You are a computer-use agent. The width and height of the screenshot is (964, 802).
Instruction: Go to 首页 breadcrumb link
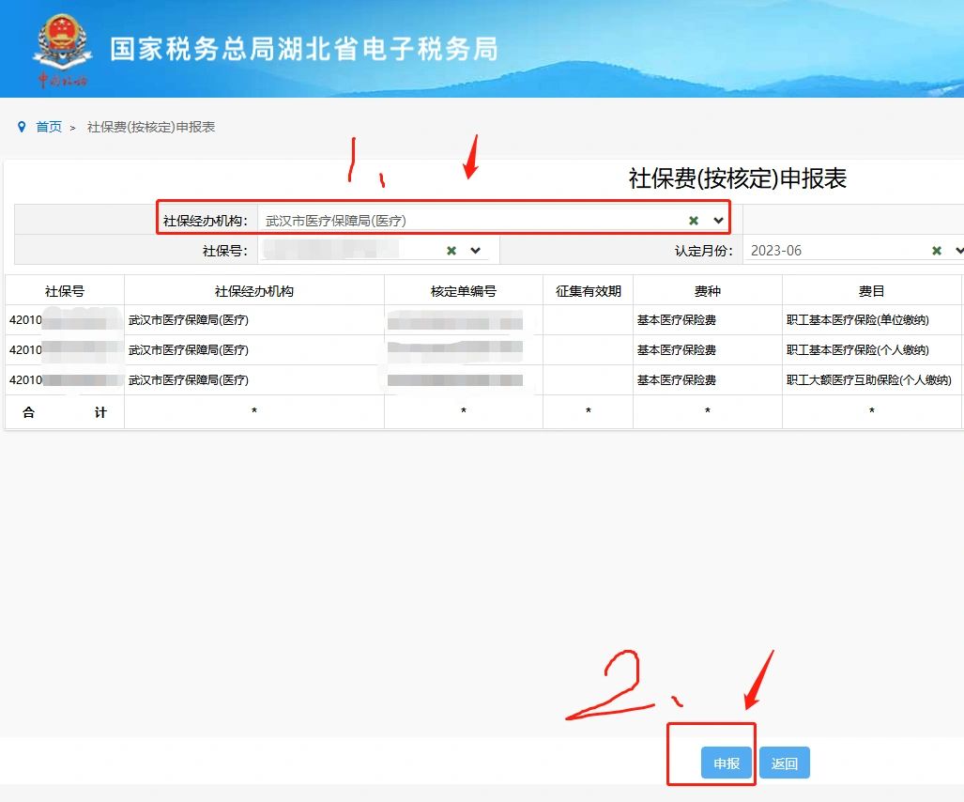click(49, 127)
